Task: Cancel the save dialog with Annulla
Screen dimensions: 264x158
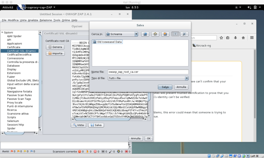Action: [x=181, y=87]
